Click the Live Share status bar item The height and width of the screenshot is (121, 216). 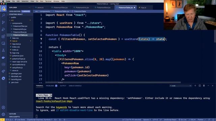point(20,120)
